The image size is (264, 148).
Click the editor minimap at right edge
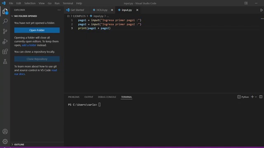262,18
